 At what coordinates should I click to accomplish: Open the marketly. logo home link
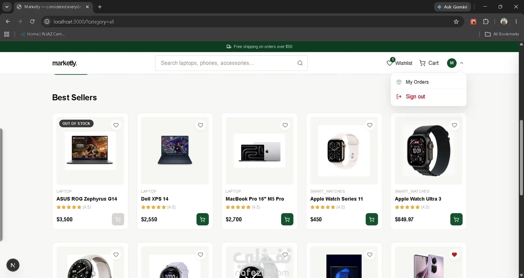tap(65, 63)
